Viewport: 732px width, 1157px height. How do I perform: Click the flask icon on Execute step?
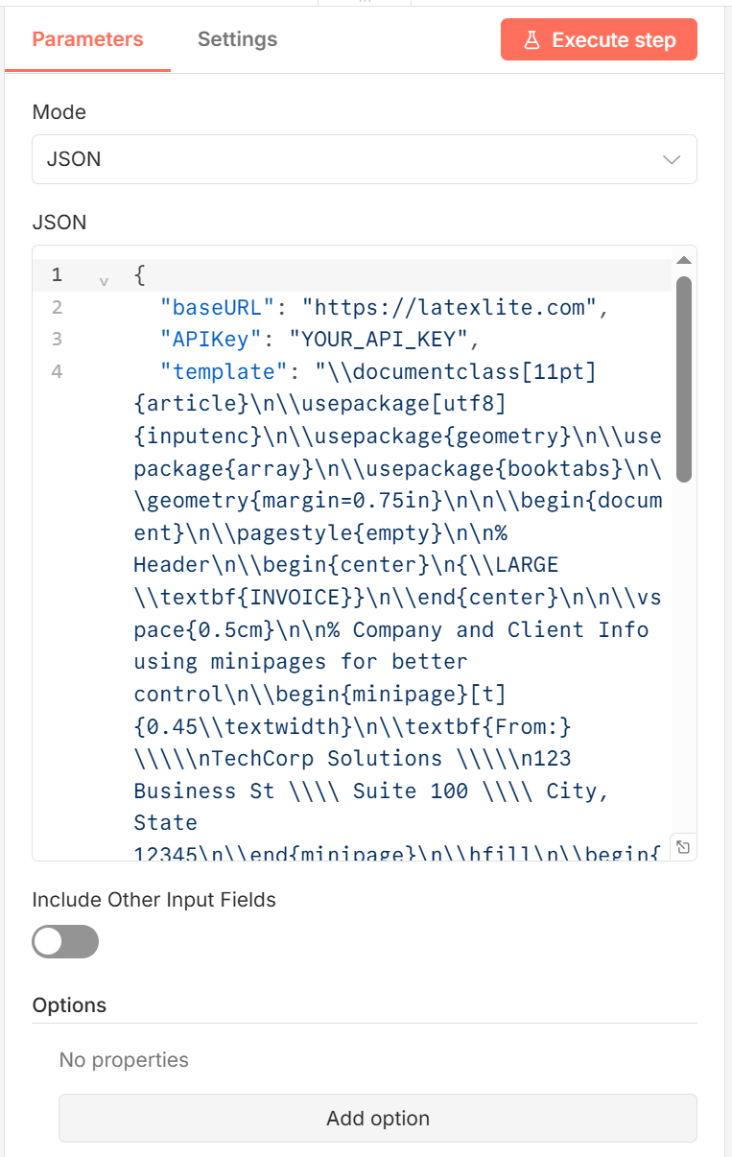pyautogui.click(x=531, y=40)
